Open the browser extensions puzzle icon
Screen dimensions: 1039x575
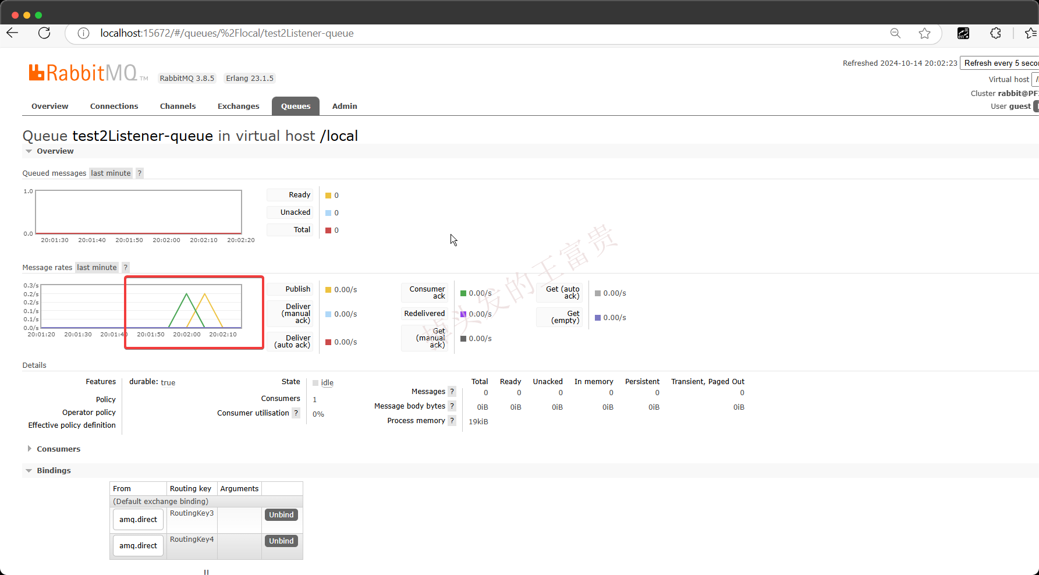tap(995, 33)
